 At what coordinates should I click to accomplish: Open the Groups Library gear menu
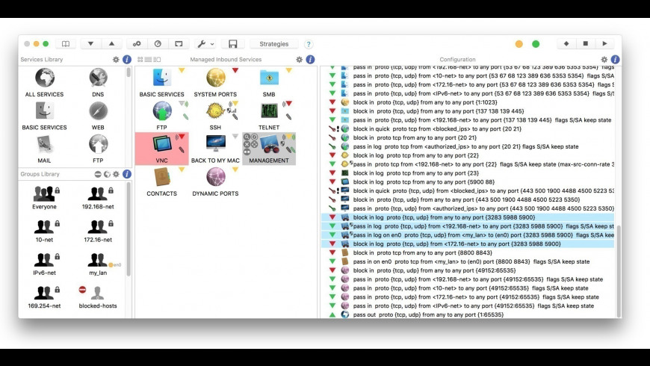pos(116,174)
